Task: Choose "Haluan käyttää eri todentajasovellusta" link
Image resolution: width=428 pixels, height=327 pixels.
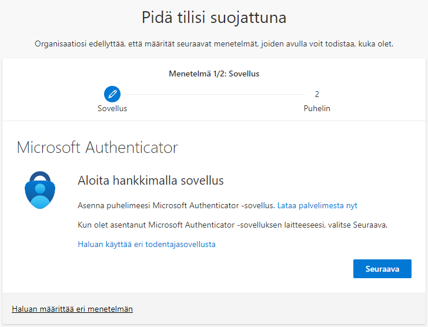Action: click(146, 244)
